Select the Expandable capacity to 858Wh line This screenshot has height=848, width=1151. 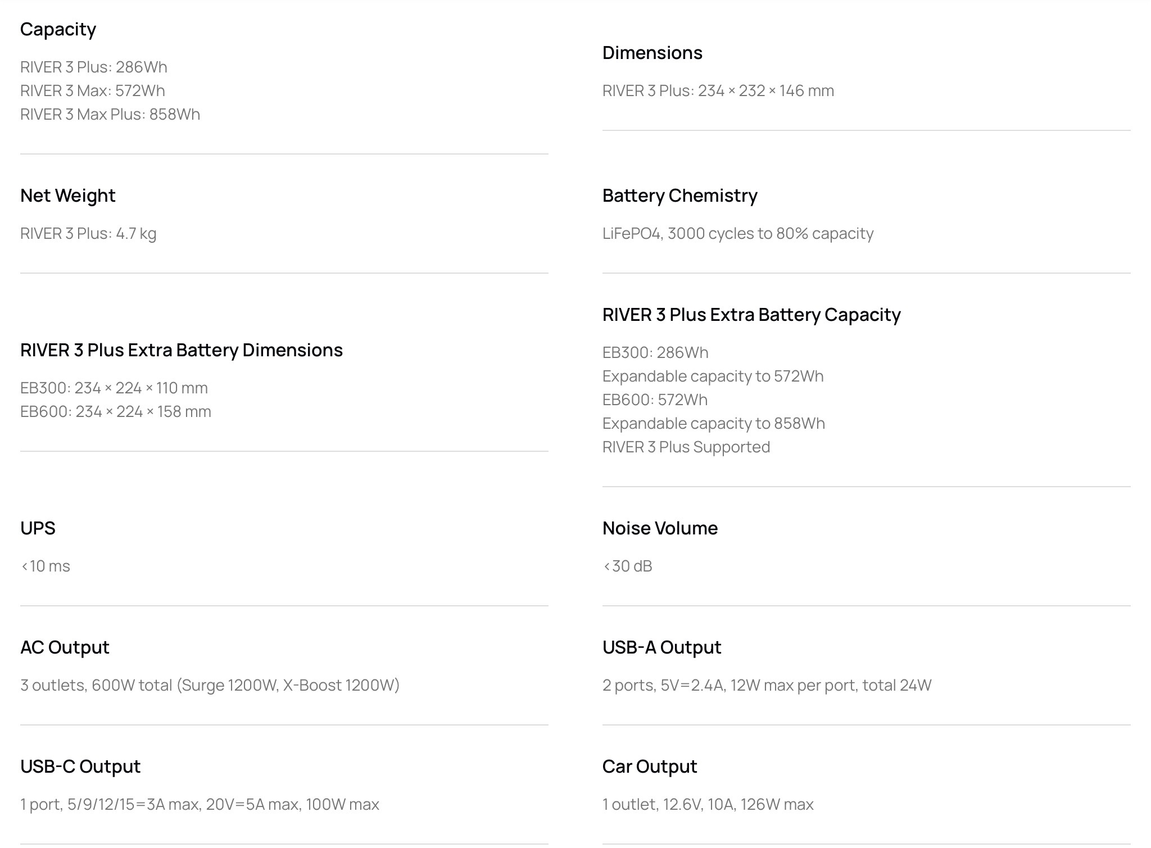(713, 423)
